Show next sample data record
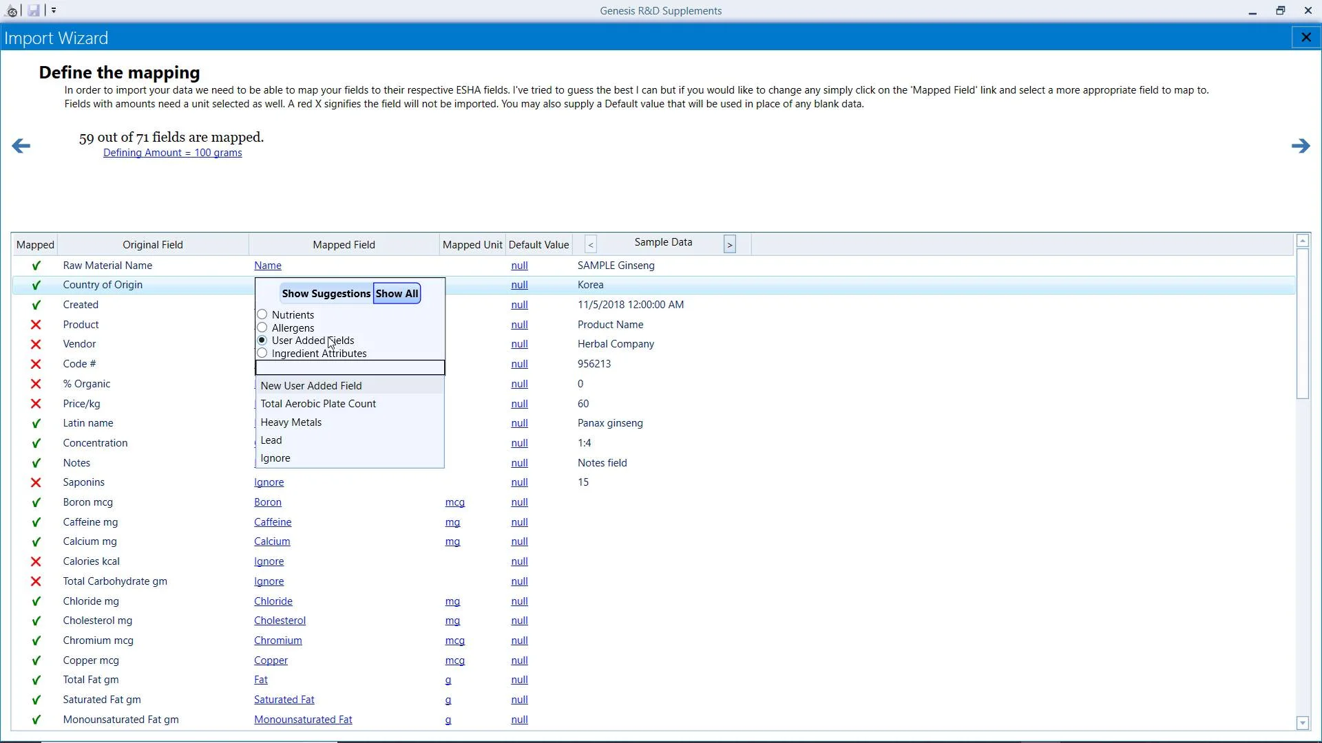The image size is (1322, 743). (x=730, y=244)
